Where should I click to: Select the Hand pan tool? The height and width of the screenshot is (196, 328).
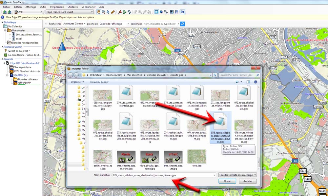tap(98, 12)
